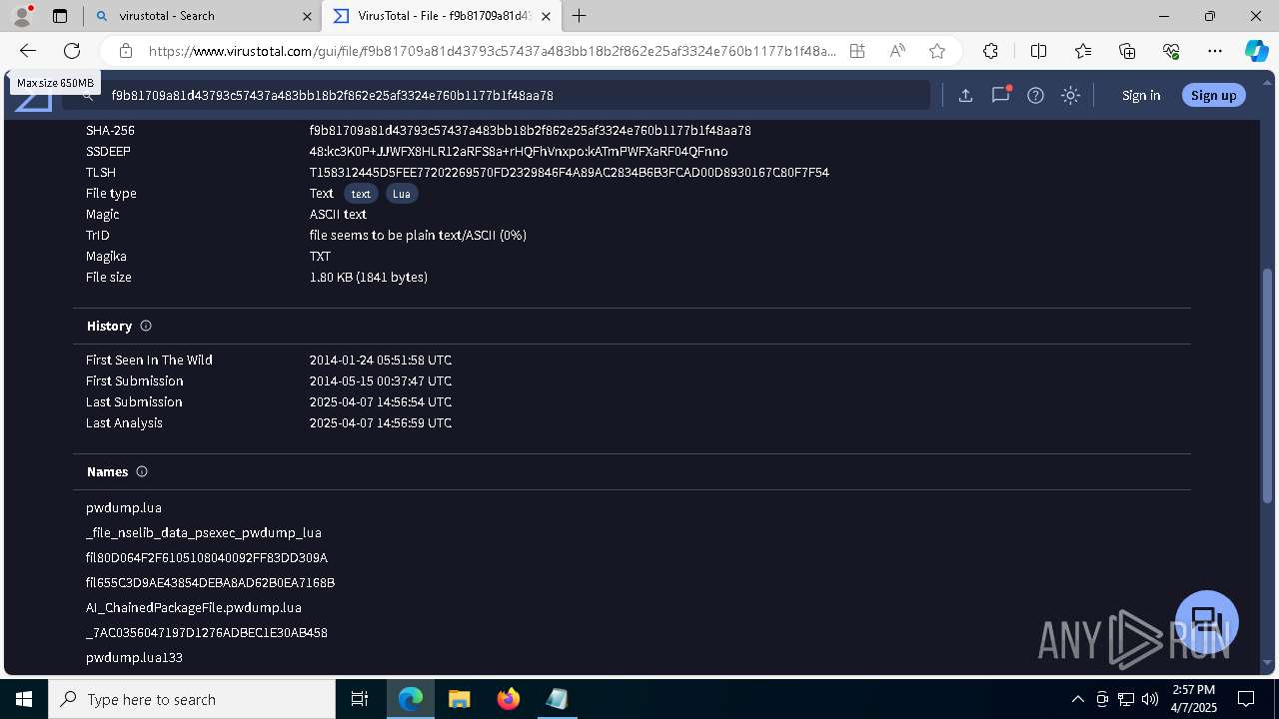Click Sign in link
The image size is (1279, 719).
click(x=1141, y=96)
